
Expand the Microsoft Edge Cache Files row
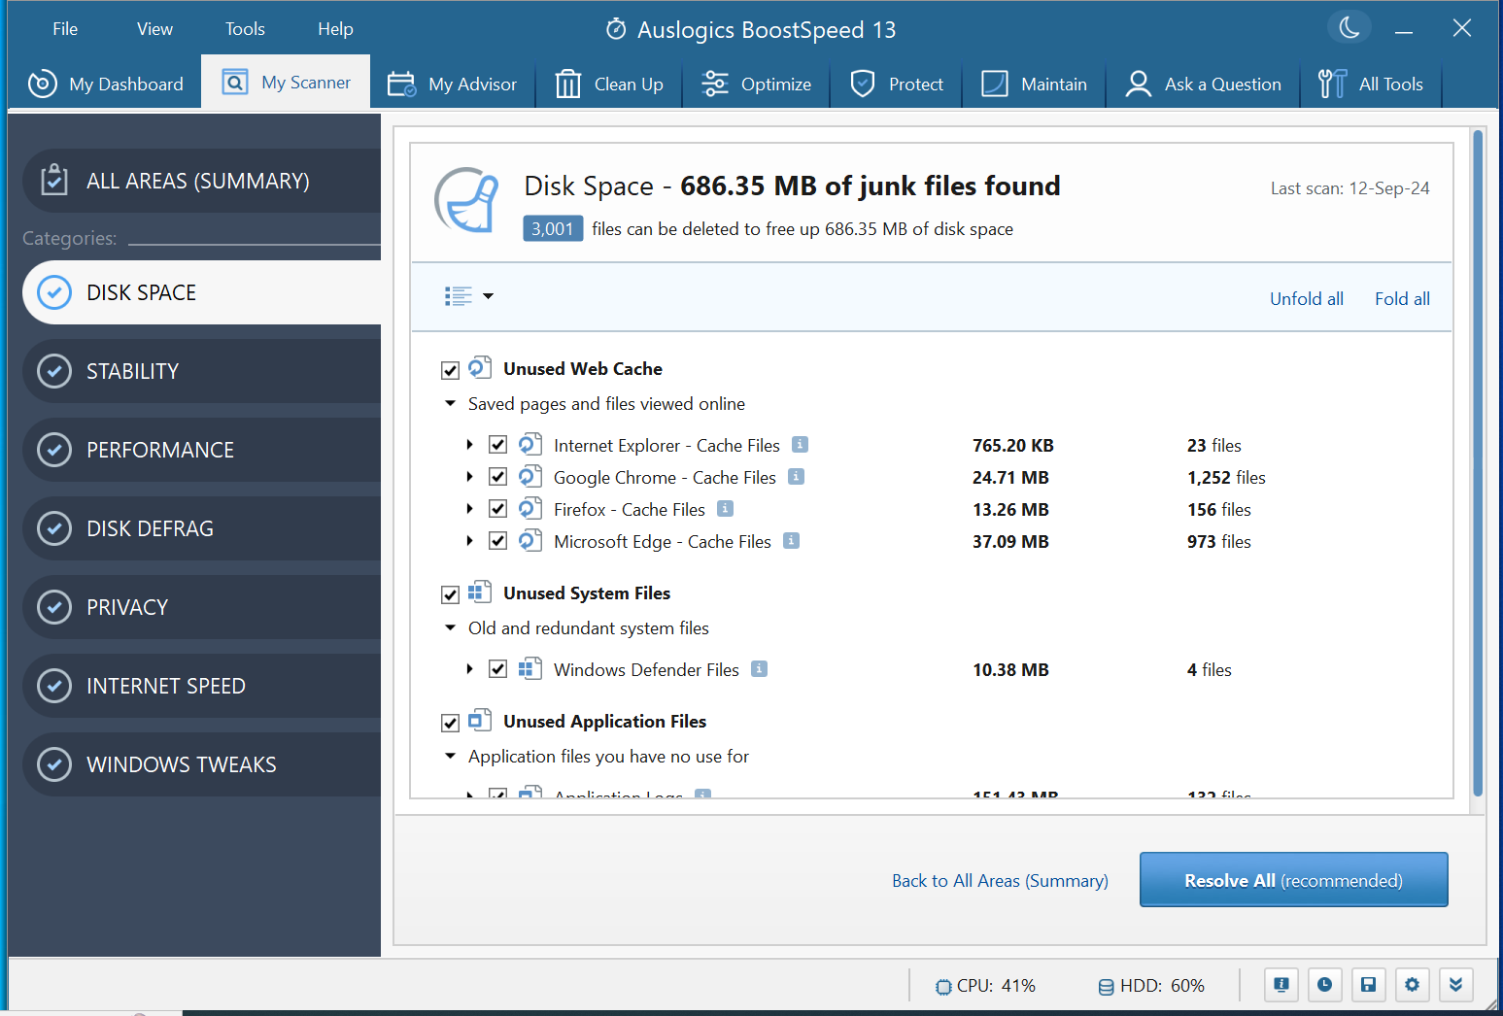click(469, 541)
